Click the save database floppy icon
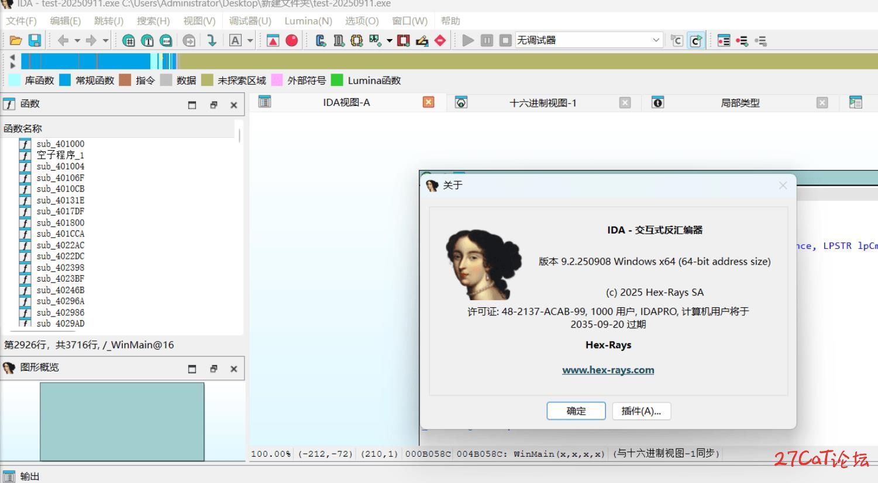This screenshot has width=878, height=483. pos(35,40)
